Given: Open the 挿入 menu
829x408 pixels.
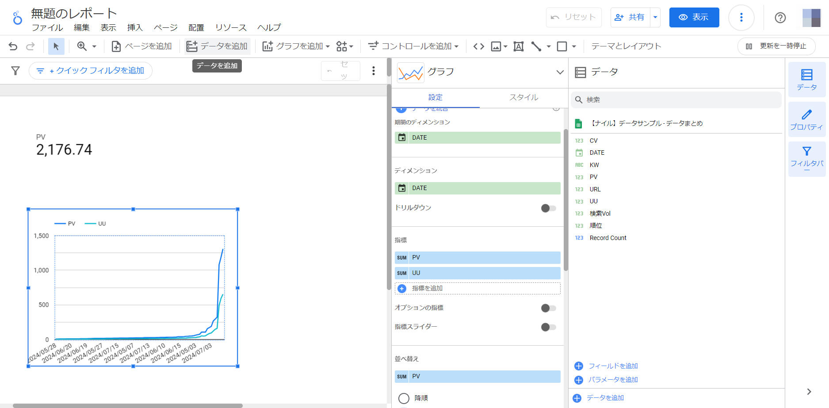Looking at the screenshot, I should 135,27.
